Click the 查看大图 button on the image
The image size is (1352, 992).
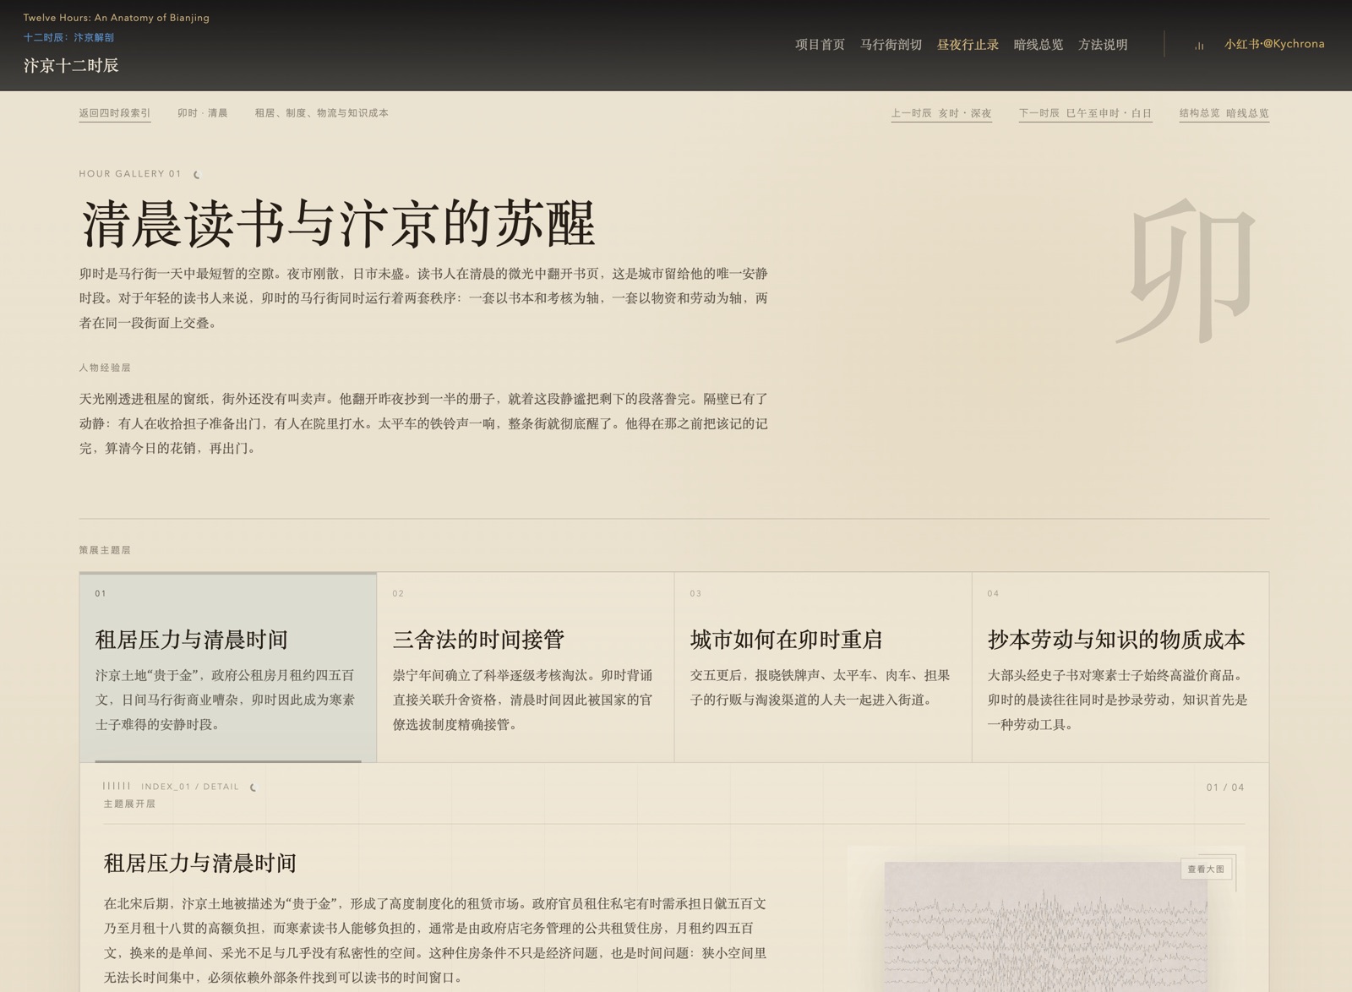(x=1206, y=869)
